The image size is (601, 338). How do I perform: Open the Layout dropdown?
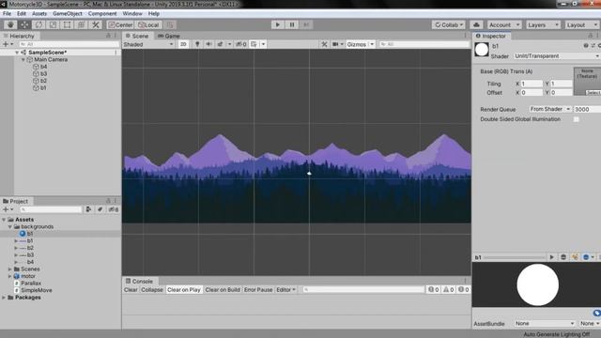[x=582, y=25]
